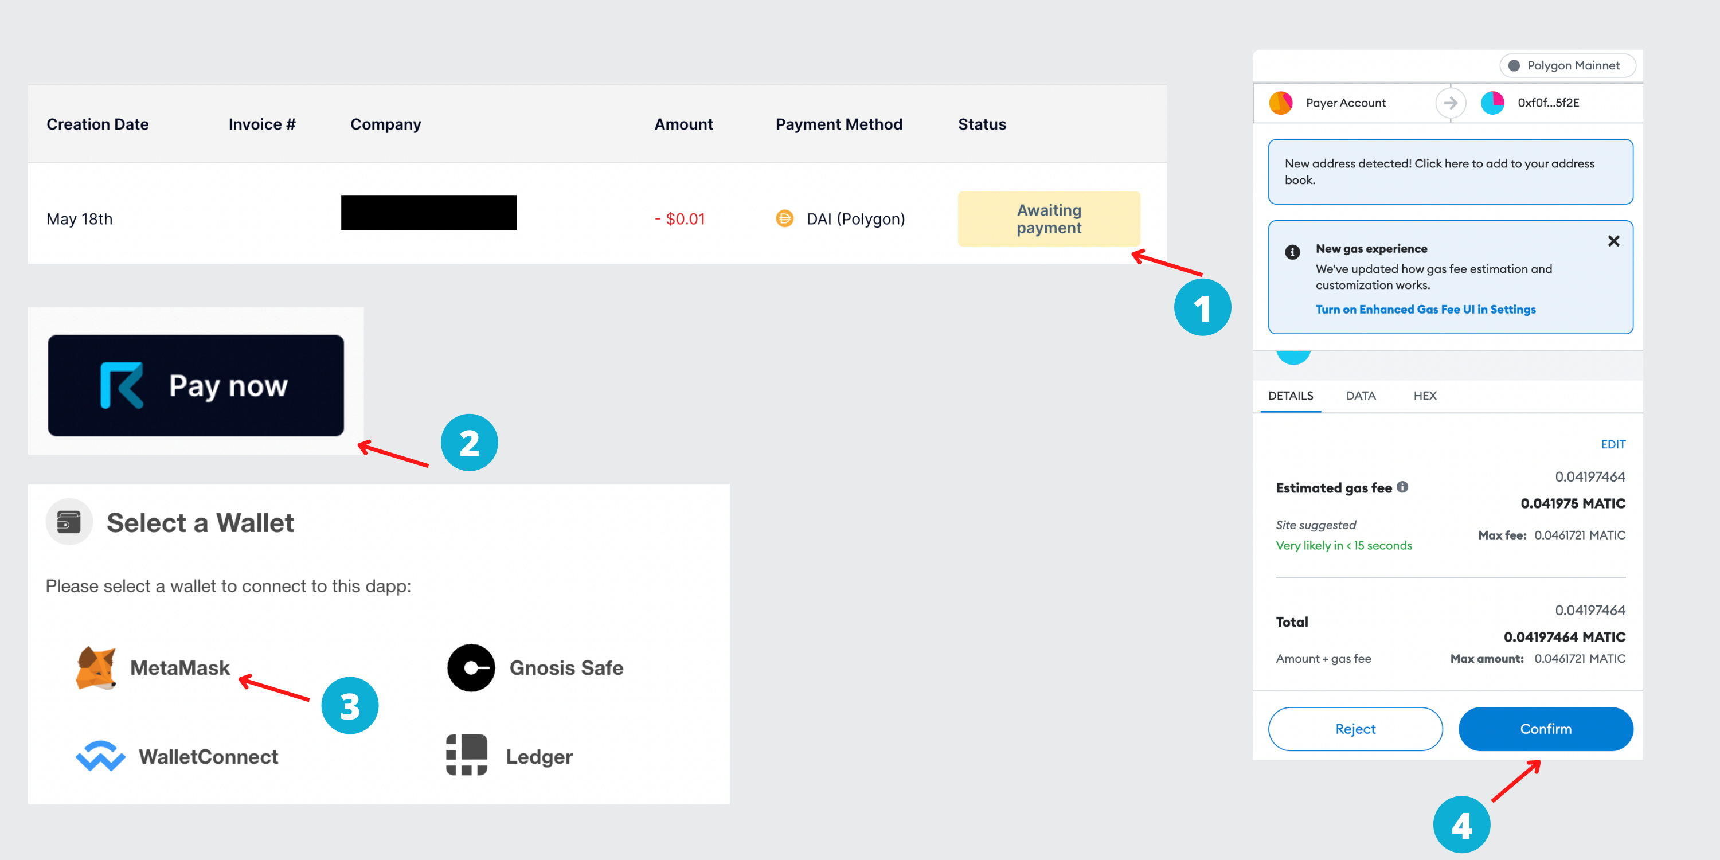The height and width of the screenshot is (860, 1720).
Task: Click the DAI (Polygon) payment method text
Action: pyautogui.click(x=855, y=219)
